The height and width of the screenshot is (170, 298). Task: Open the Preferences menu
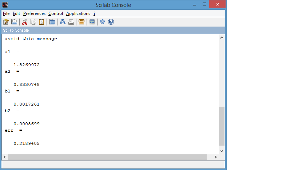(x=35, y=13)
